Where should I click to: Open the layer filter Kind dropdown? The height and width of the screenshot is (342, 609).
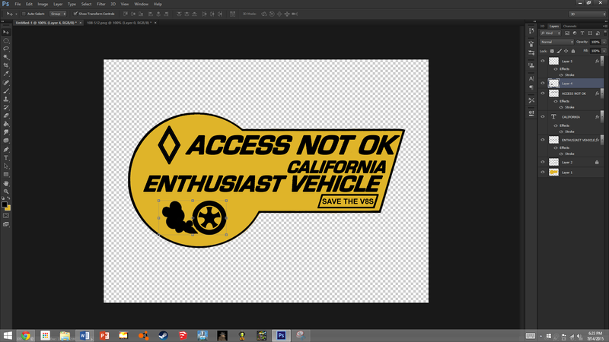pos(550,33)
